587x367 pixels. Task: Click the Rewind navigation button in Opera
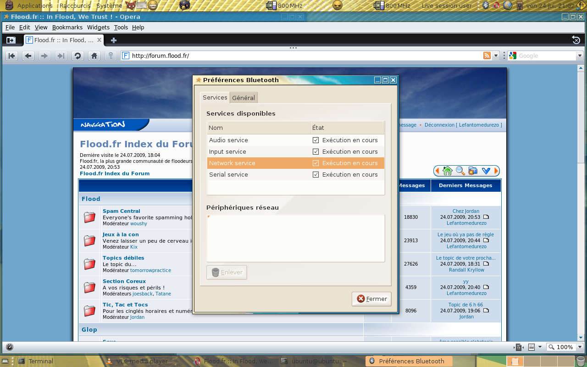point(12,56)
